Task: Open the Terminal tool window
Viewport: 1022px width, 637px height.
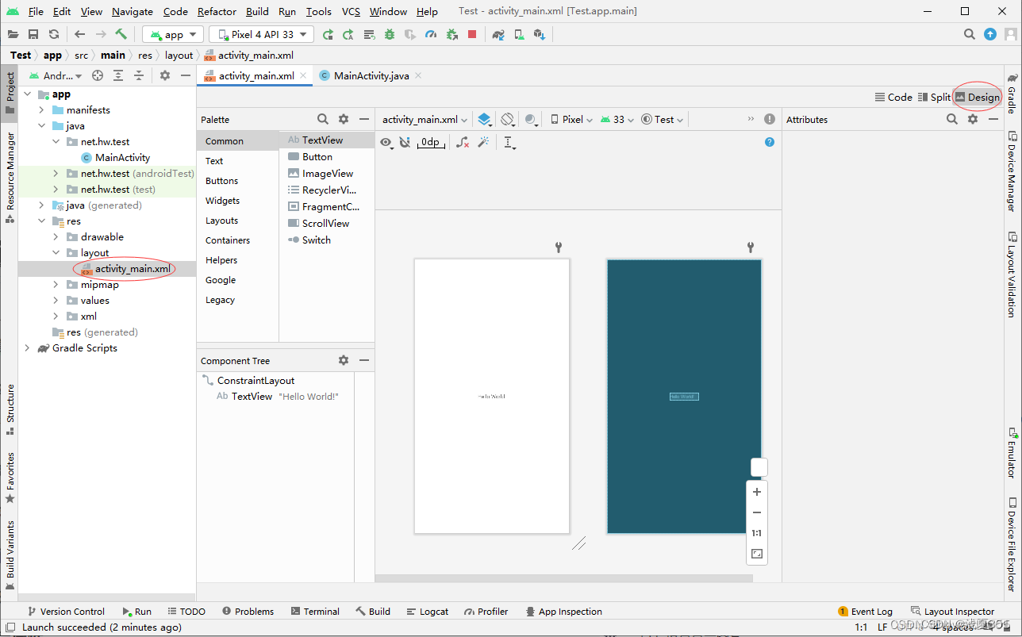Action: point(315,611)
